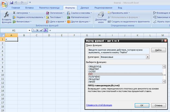Click OK in function wizard
Screen dimensions: 170x112
[x=142, y=105]
